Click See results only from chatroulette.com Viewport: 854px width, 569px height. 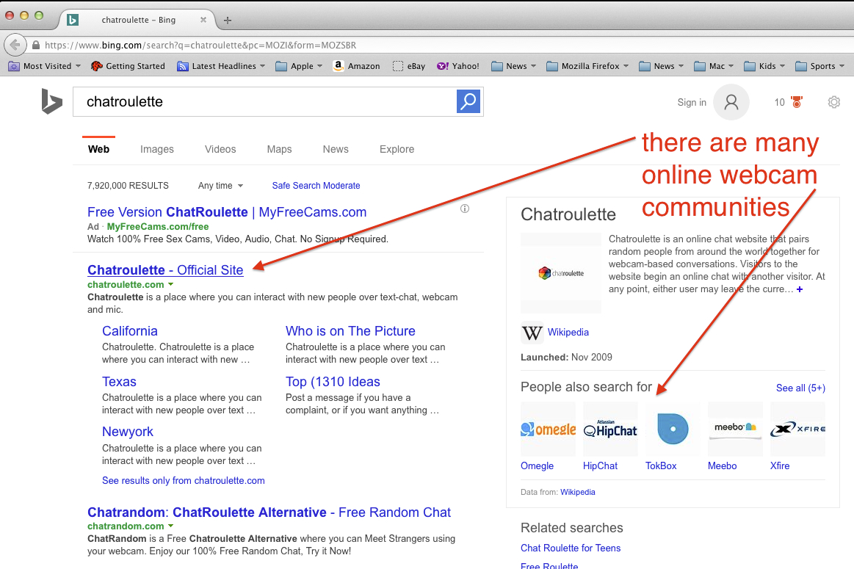pyautogui.click(x=183, y=481)
